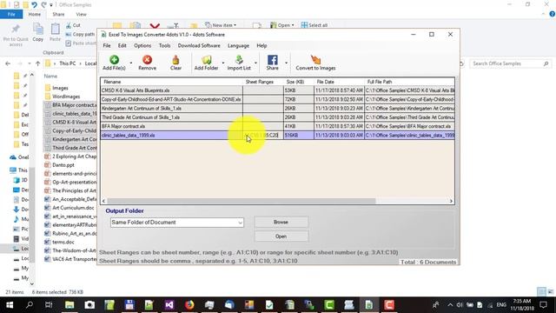Click the volume icon in system tray

[460, 305]
